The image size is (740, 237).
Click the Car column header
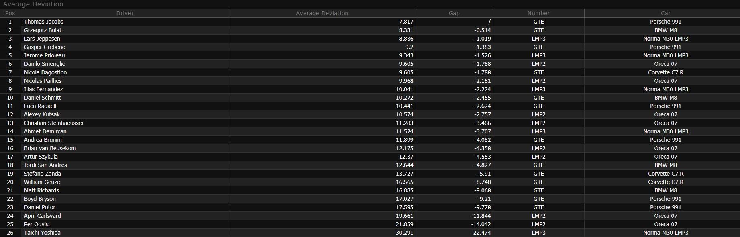[x=665, y=13]
